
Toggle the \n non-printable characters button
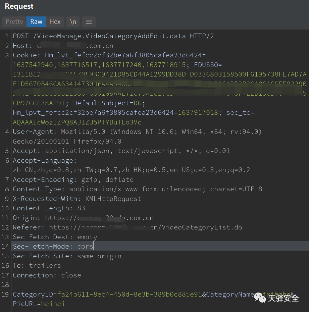[73, 22]
